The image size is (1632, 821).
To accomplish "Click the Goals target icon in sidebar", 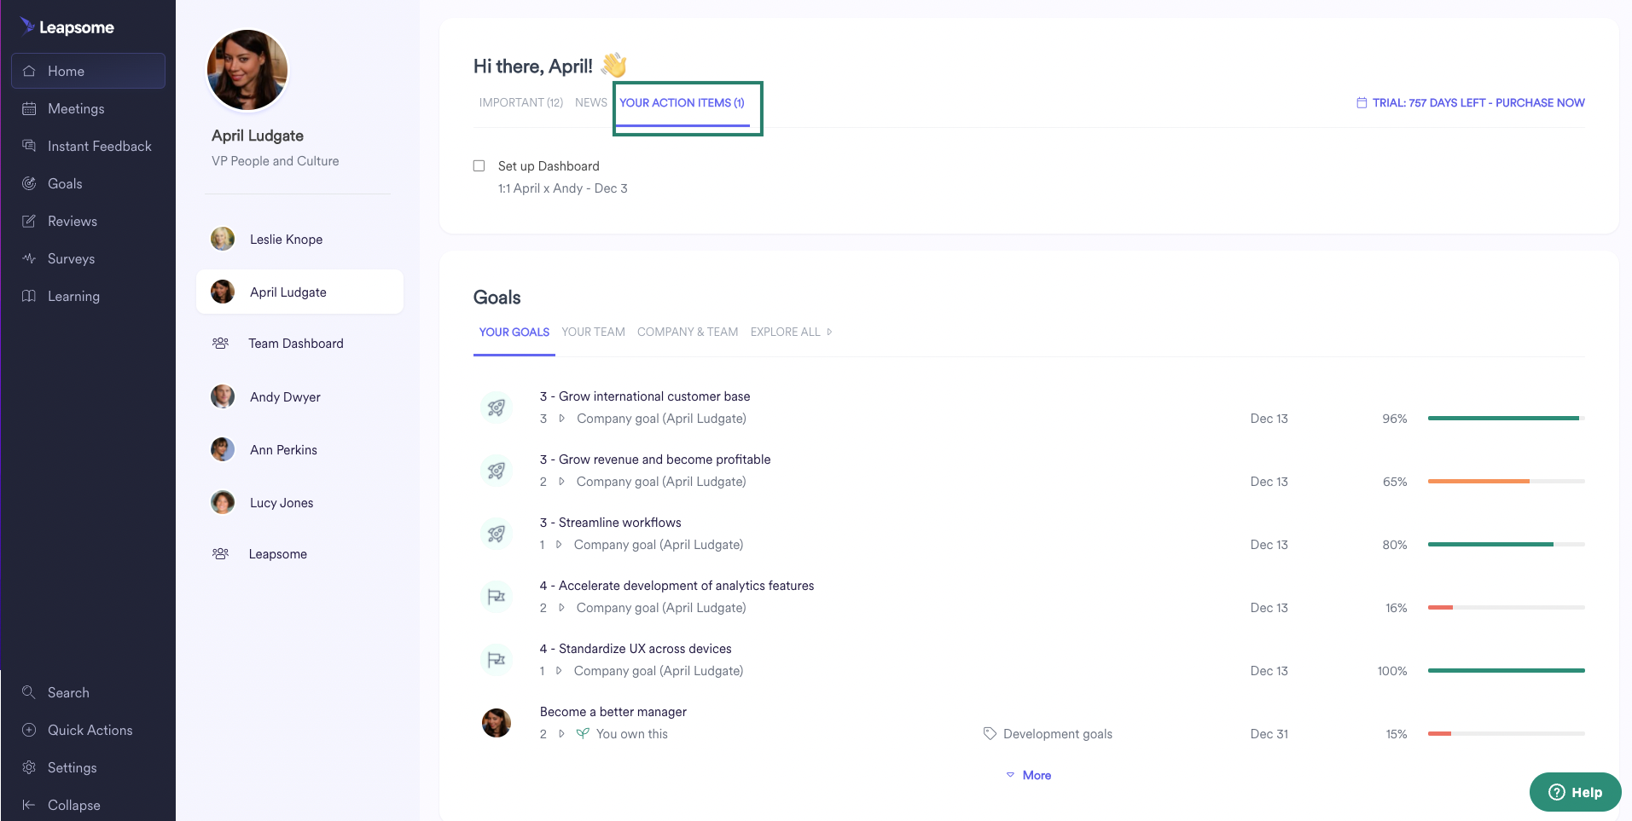I will click(x=29, y=183).
